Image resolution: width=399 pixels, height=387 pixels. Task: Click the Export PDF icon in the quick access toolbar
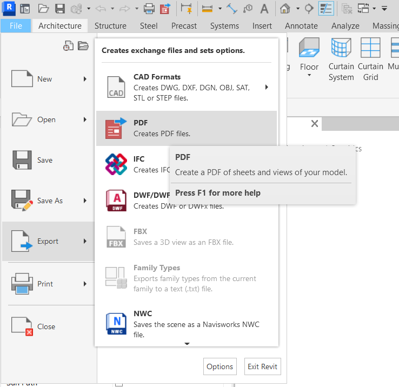[x=165, y=9]
